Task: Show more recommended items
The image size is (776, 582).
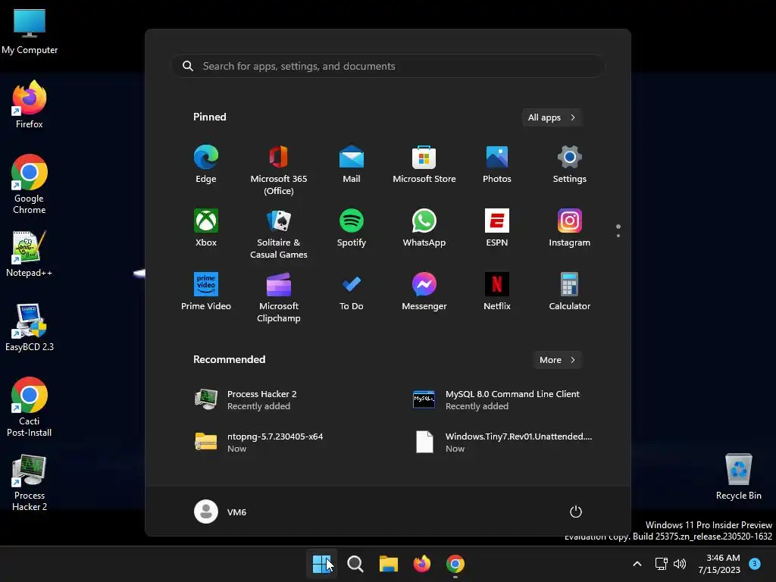Action: pyautogui.click(x=557, y=360)
